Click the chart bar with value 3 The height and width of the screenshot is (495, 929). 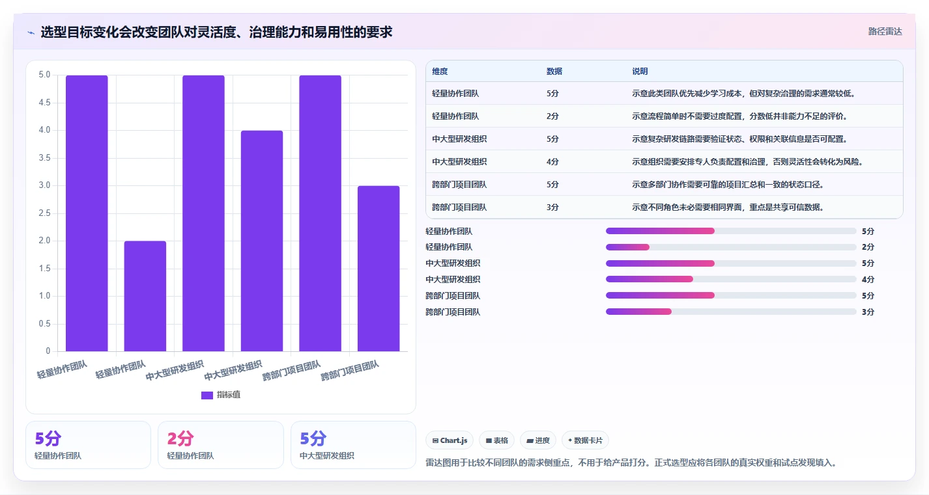[379, 269]
